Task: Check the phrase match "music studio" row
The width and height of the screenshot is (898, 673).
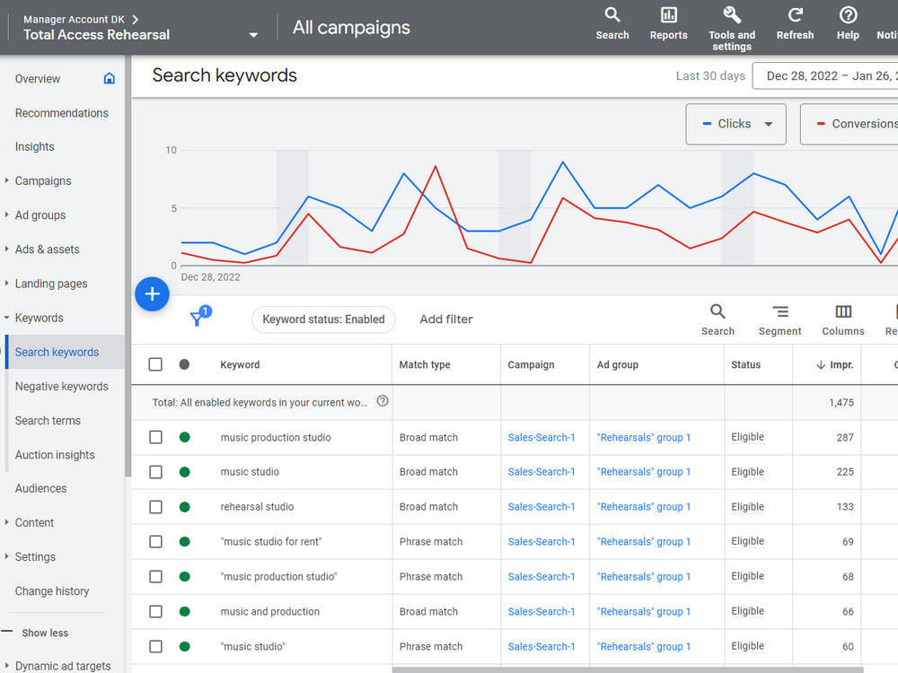Action: [155, 646]
